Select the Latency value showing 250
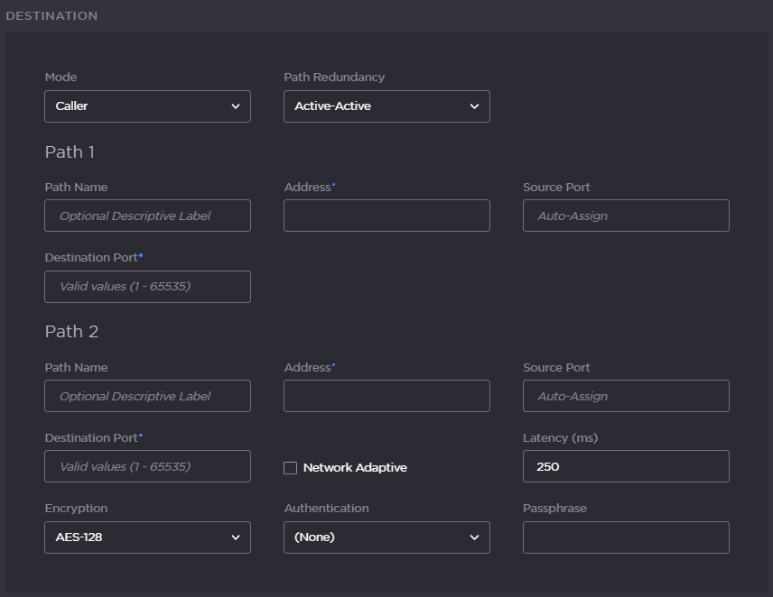Viewport: 773px width, 597px height. point(626,466)
